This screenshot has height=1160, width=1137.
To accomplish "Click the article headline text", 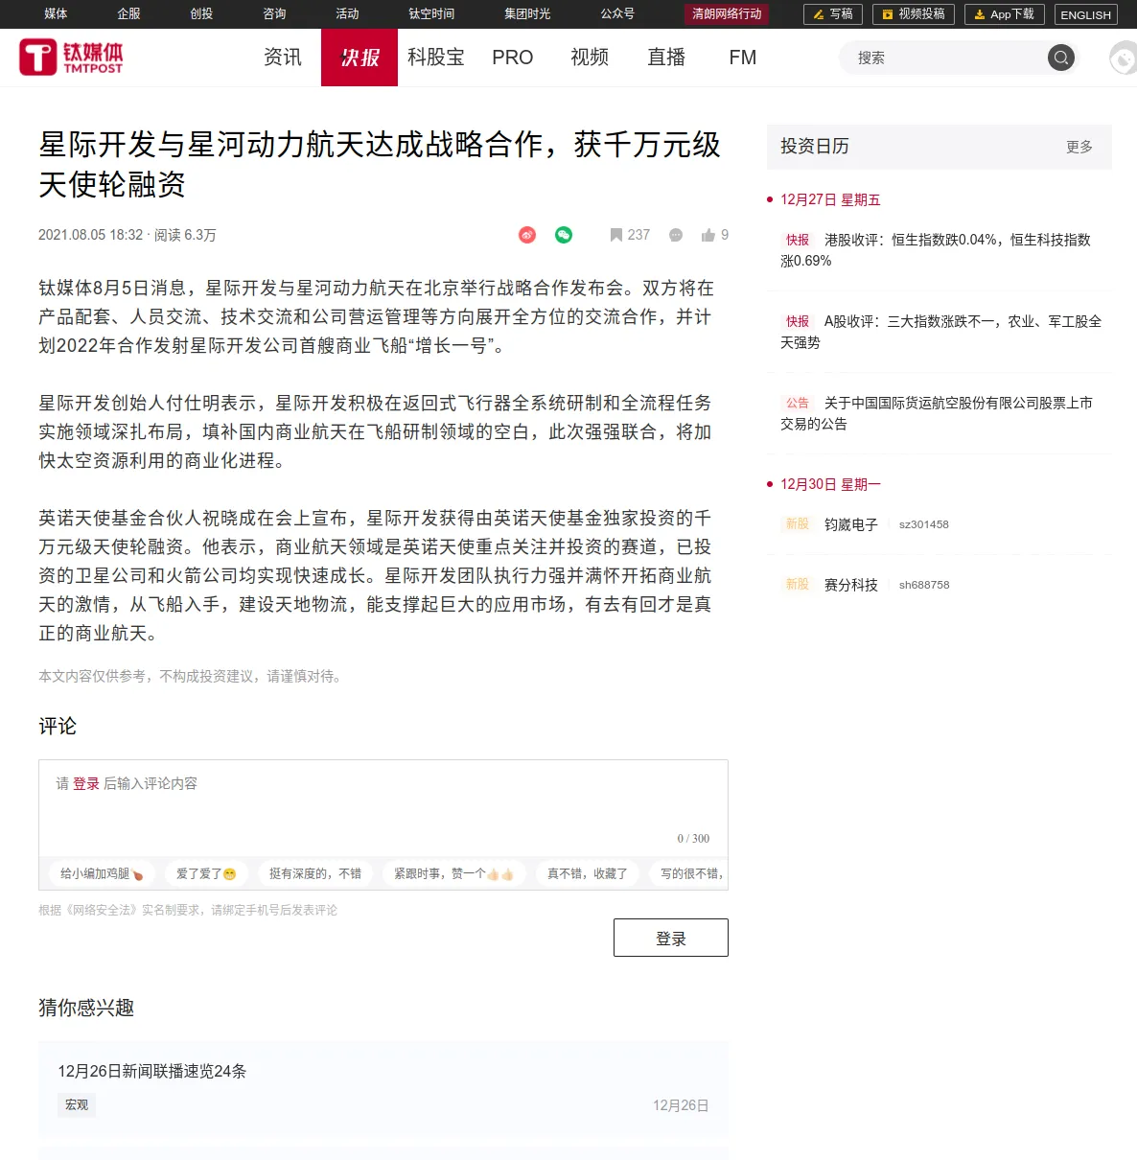I will (x=380, y=164).
